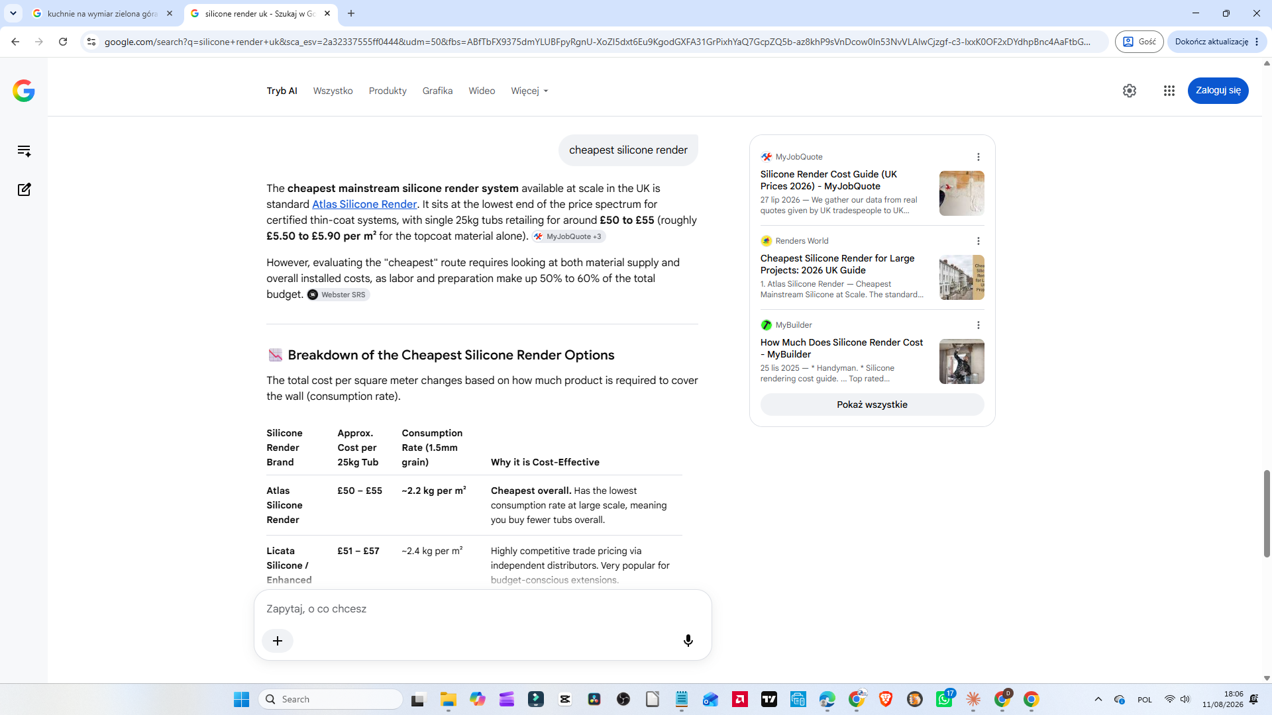Click the Zaloguj się button
The height and width of the screenshot is (715, 1272).
click(1218, 91)
